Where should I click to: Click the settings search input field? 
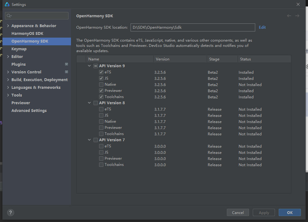37,16
